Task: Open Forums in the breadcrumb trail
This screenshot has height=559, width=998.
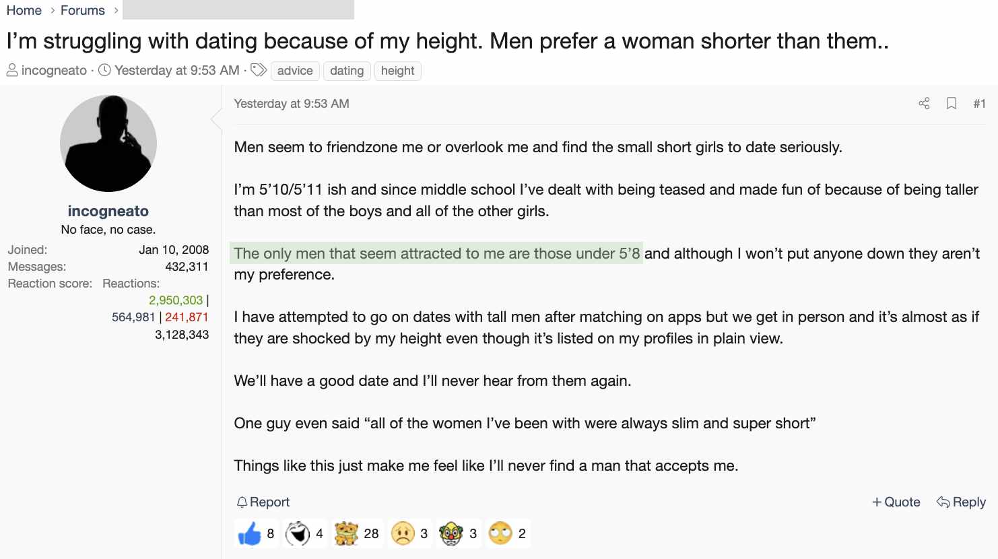Action: pyautogui.click(x=83, y=10)
